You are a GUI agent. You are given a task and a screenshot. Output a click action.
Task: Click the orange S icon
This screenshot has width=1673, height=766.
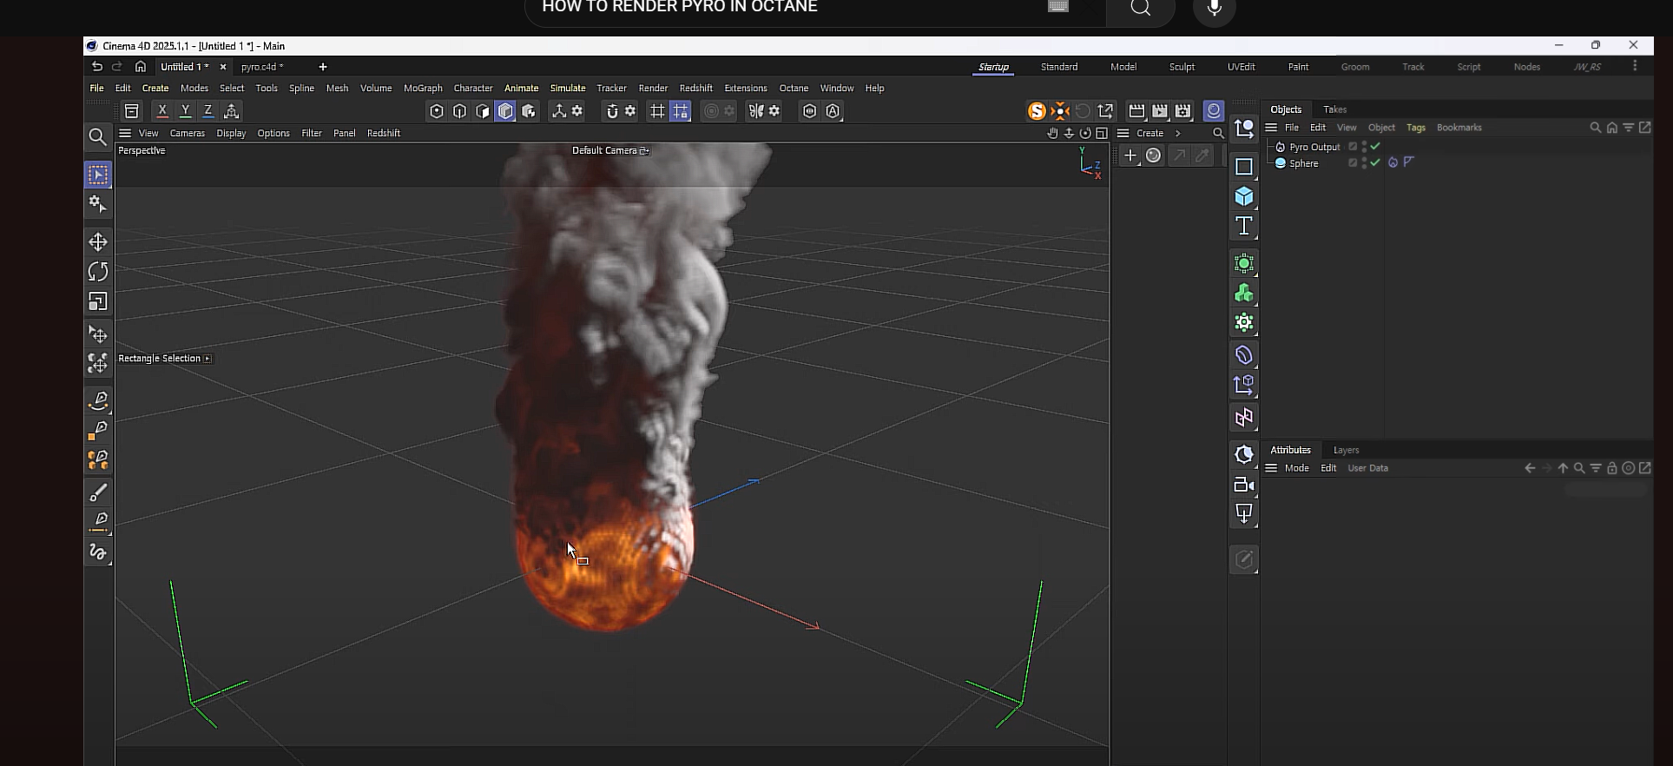pyautogui.click(x=1037, y=111)
